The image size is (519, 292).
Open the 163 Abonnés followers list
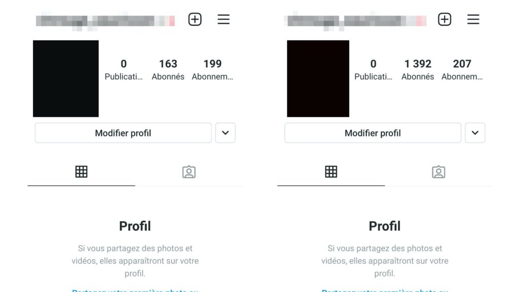pos(168,69)
